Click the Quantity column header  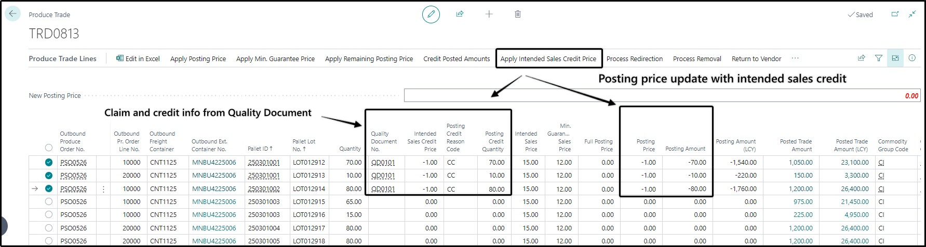350,149
